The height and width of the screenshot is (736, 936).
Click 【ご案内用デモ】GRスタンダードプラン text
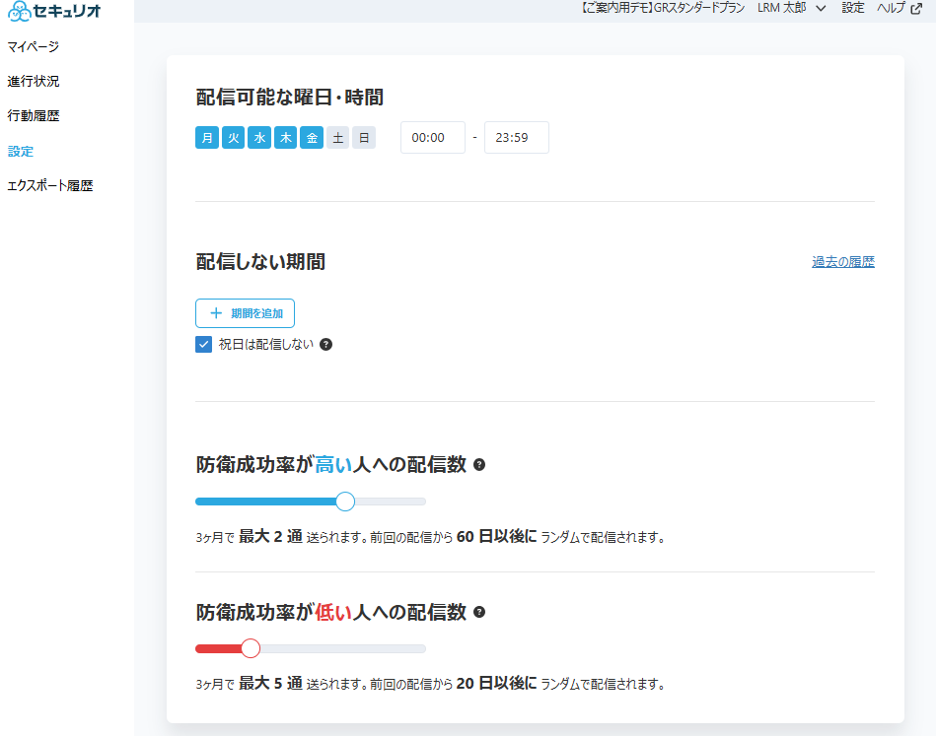663,8
